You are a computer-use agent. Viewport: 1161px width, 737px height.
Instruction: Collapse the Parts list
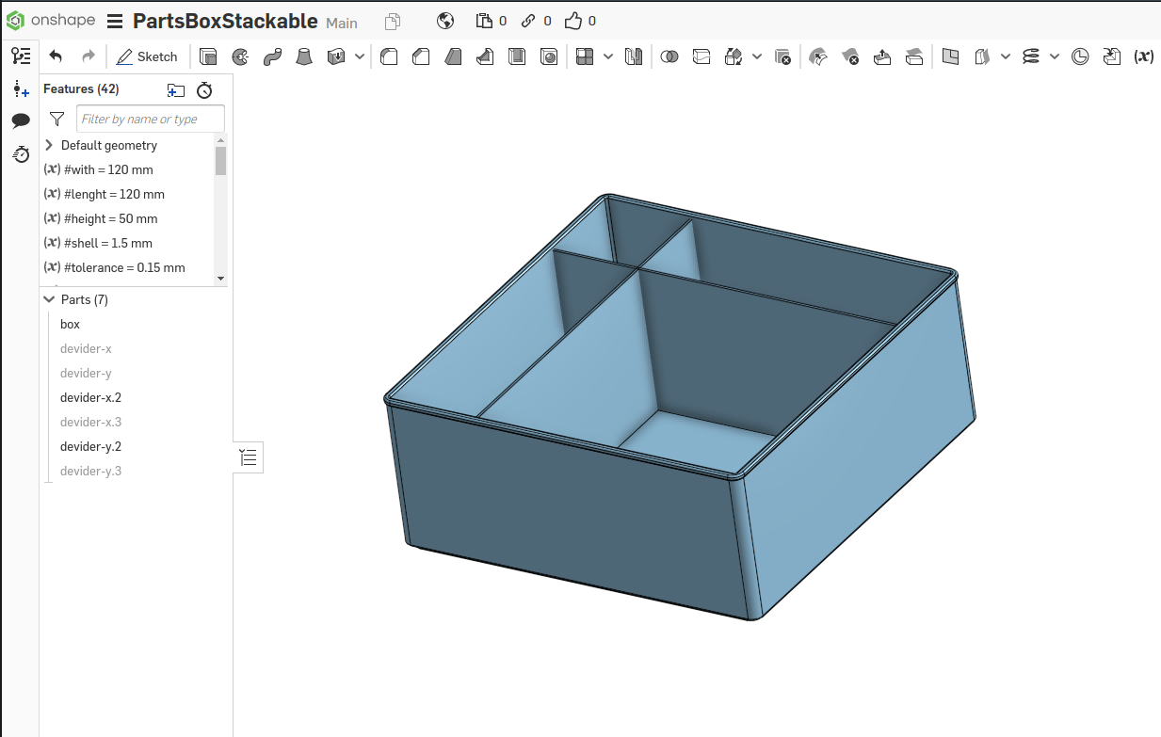click(x=49, y=298)
